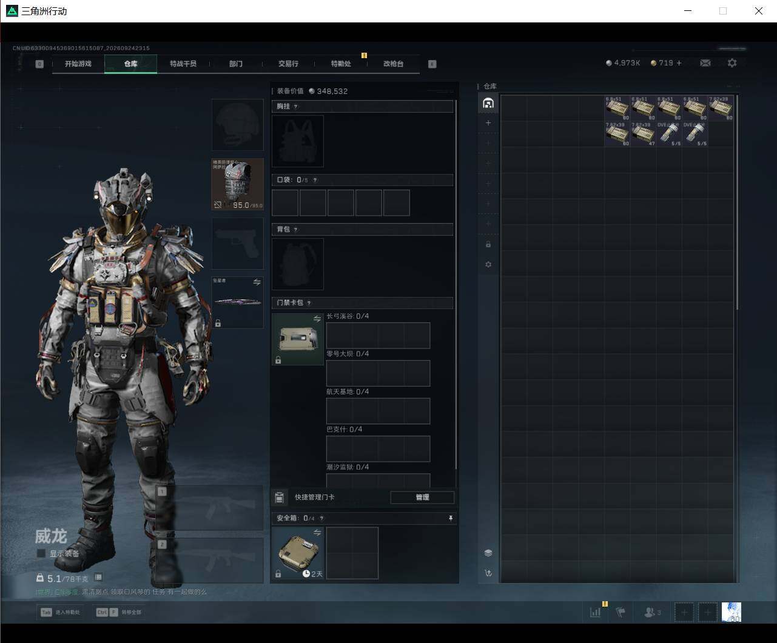Open warehouse sidebar gear settings
The width and height of the screenshot is (777, 643).
pyautogui.click(x=488, y=265)
